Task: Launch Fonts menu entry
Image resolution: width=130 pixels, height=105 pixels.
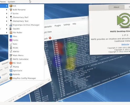Action: click(26, 40)
